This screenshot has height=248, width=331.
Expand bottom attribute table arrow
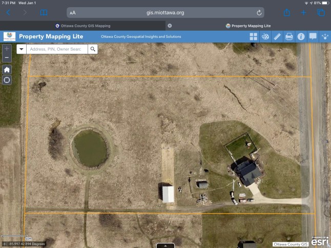165,245
